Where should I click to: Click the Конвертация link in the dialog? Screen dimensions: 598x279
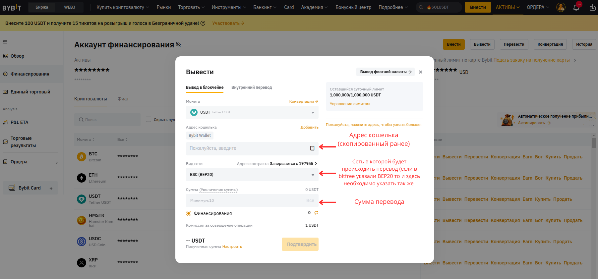tap(304, 101)
